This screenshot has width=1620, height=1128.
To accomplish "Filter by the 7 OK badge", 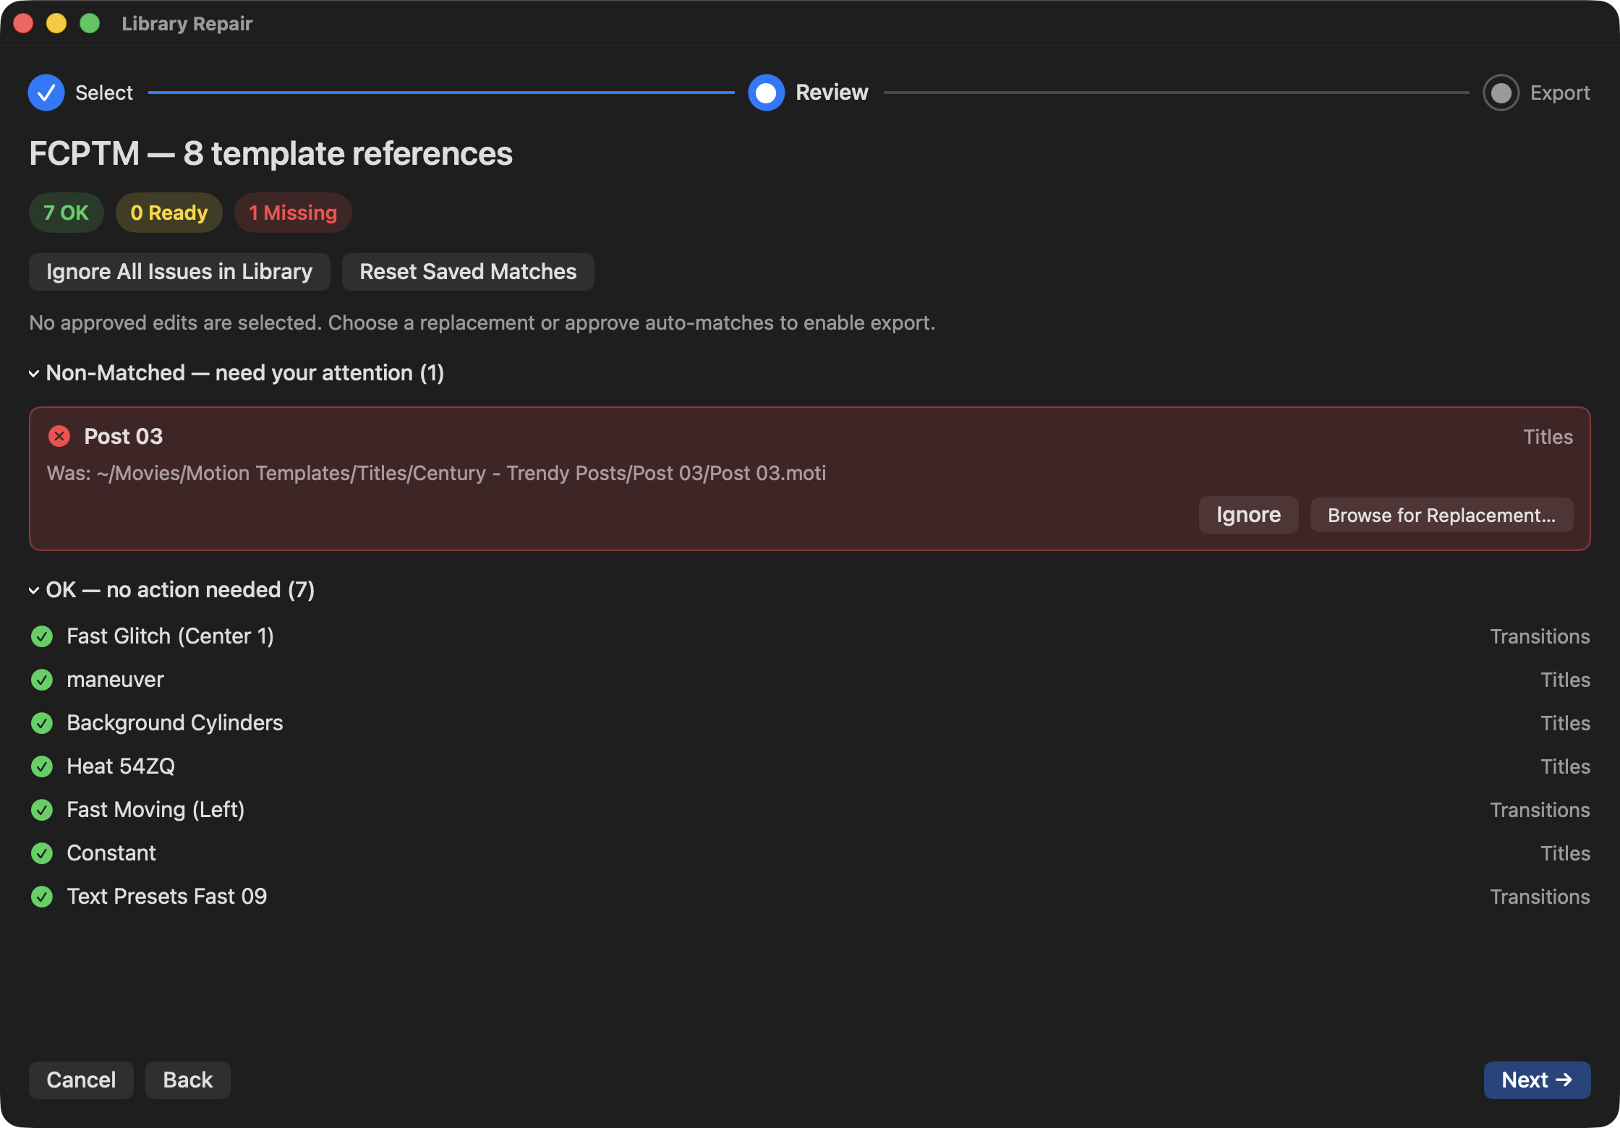I will (66, 213).
